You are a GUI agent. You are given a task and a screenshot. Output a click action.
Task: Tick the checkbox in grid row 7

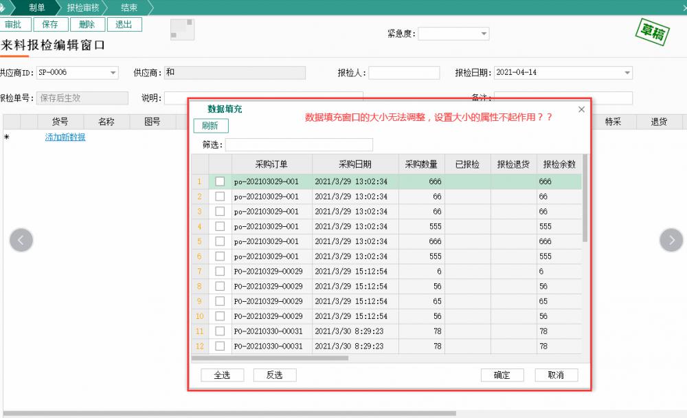(220, 271)
